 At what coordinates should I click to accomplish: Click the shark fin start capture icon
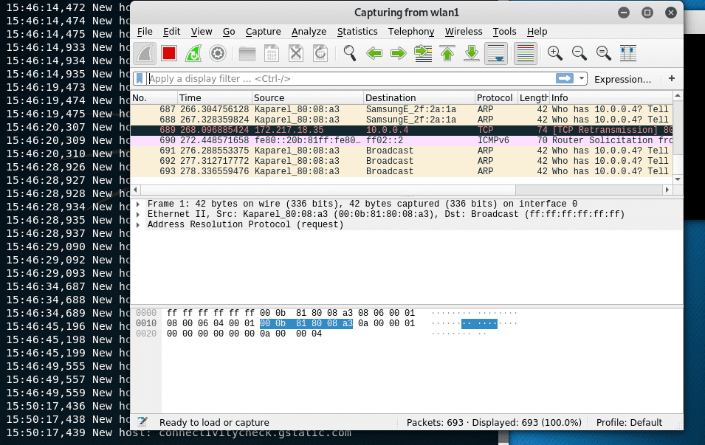coord(145,53)
